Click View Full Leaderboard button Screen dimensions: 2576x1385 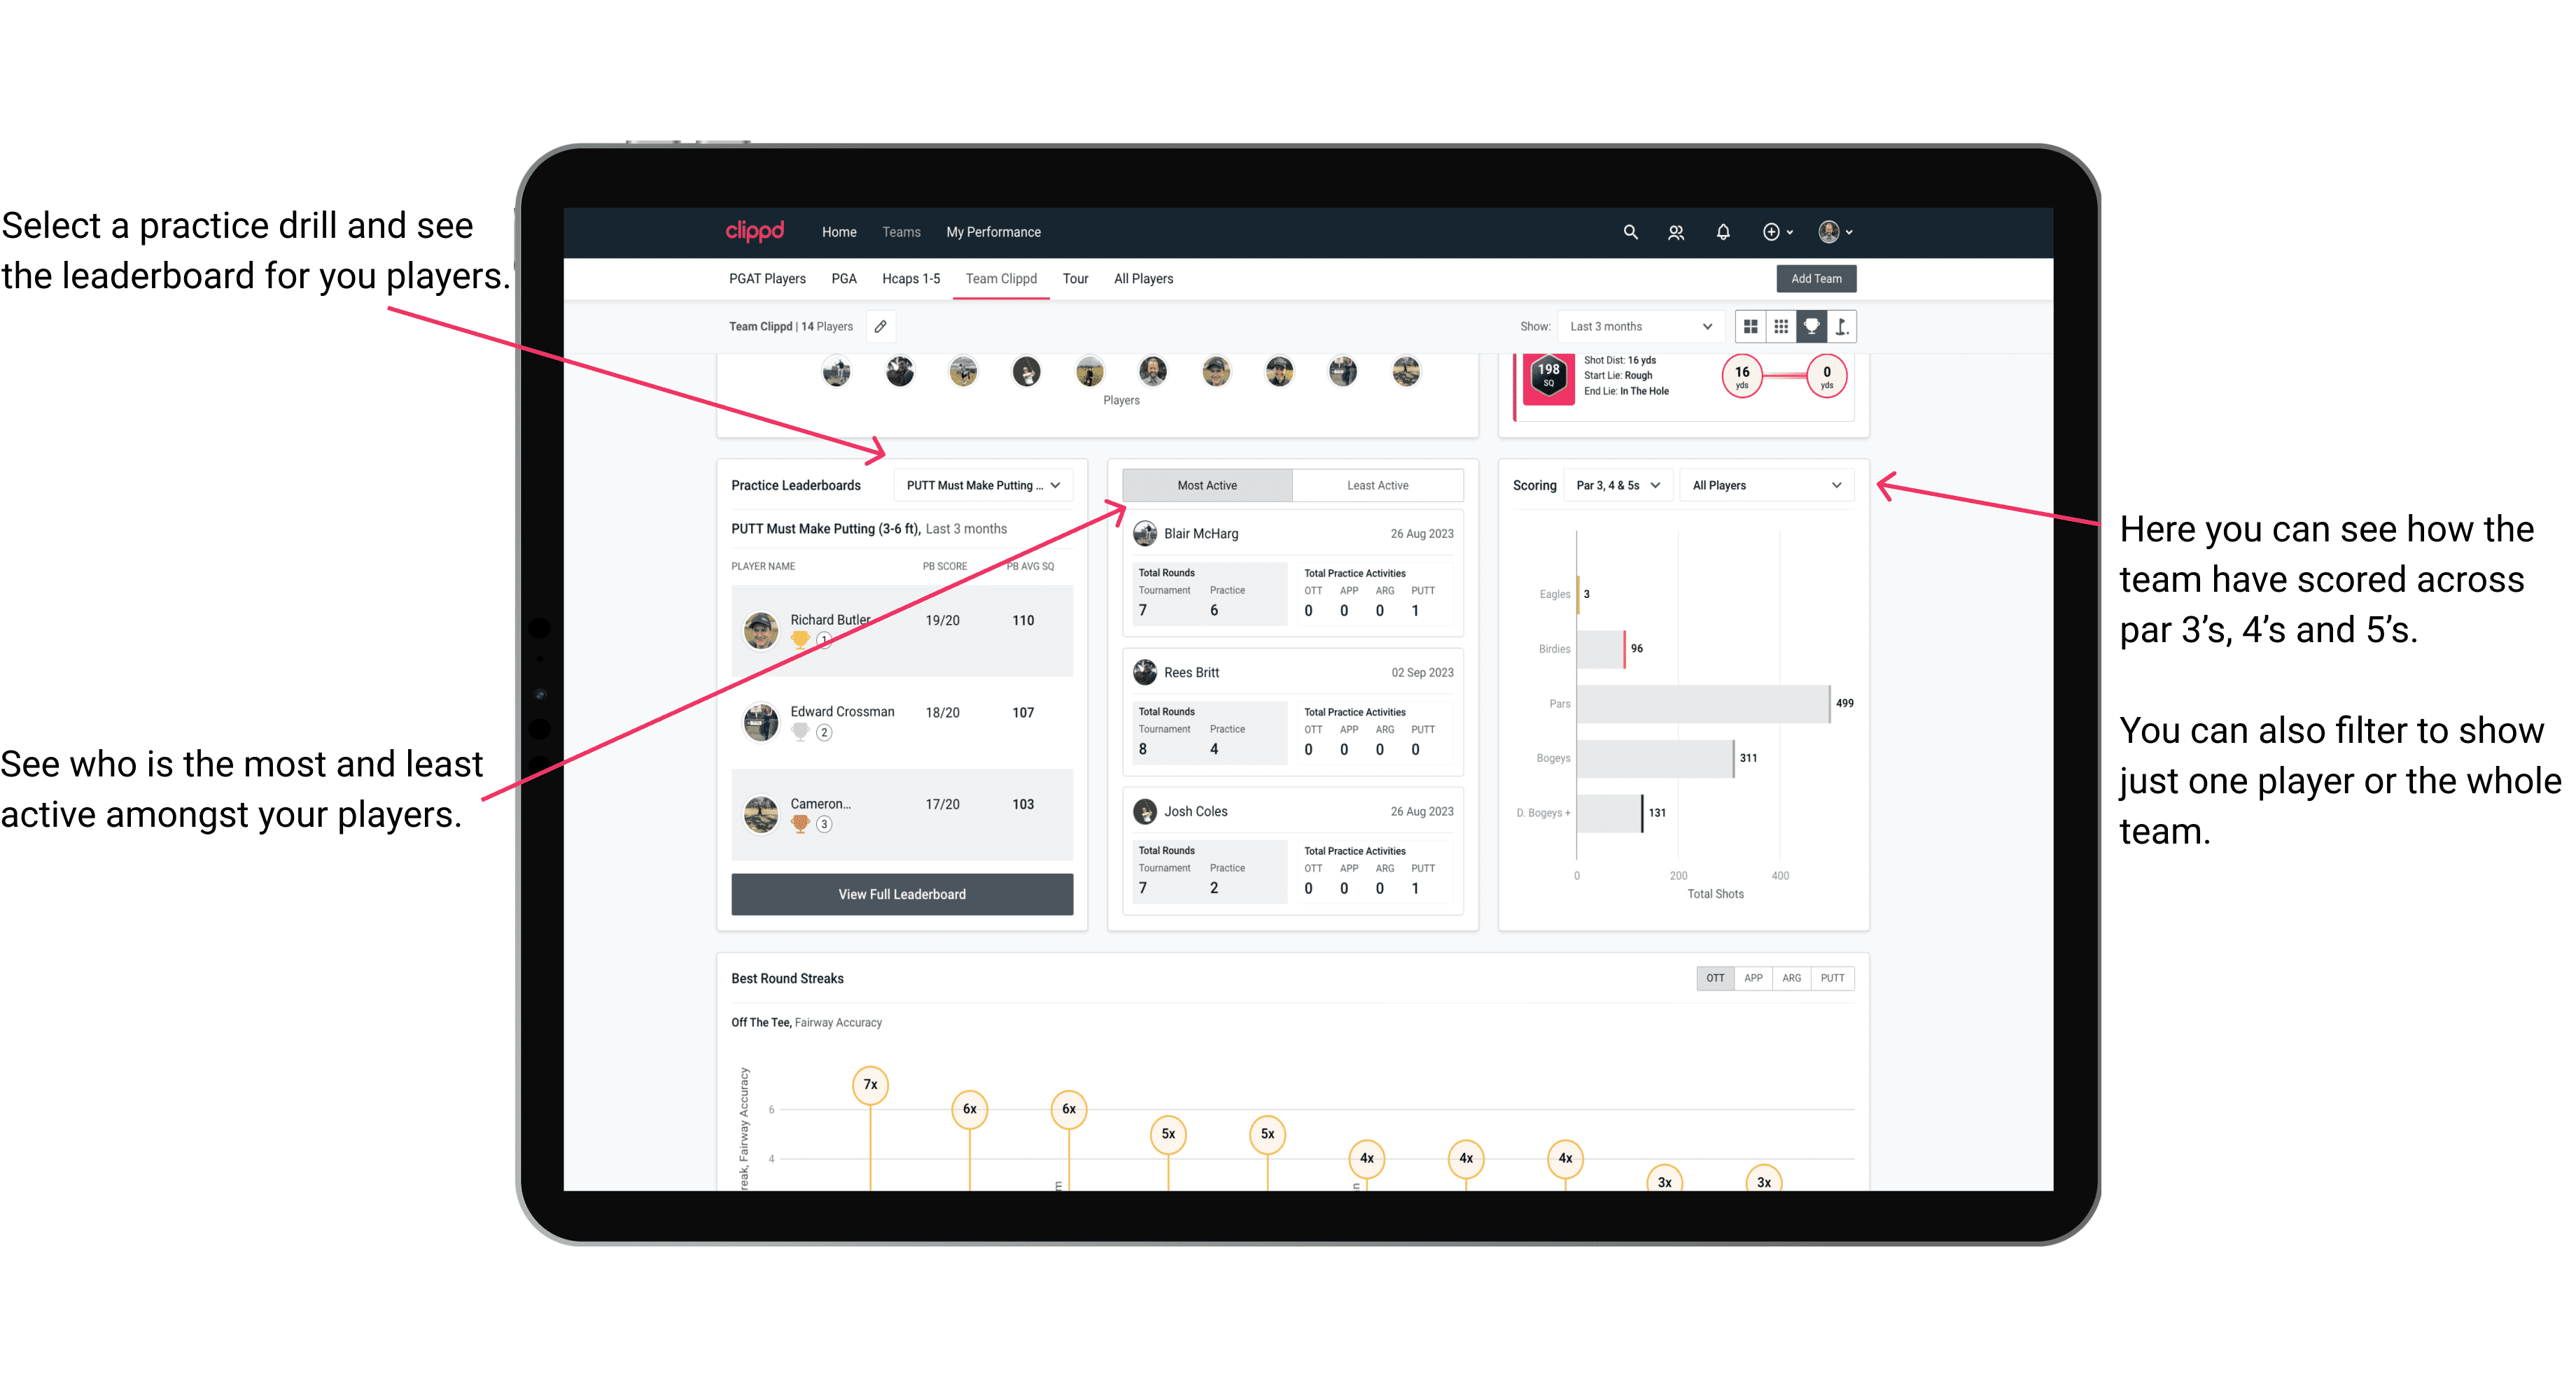(x=901, y=894)
